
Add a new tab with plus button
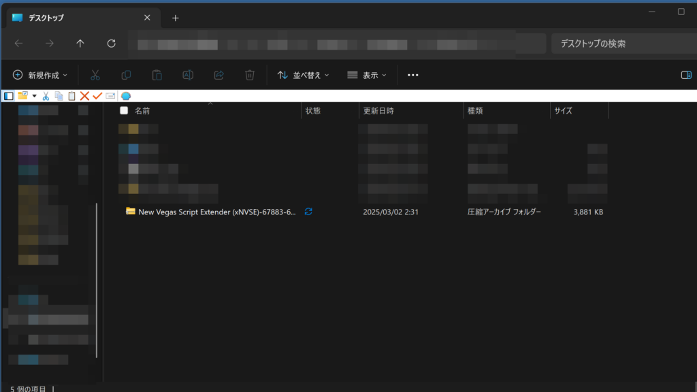175,18
